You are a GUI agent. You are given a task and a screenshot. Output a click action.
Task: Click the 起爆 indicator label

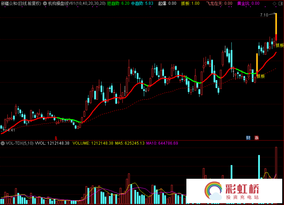tap(167, 3)
